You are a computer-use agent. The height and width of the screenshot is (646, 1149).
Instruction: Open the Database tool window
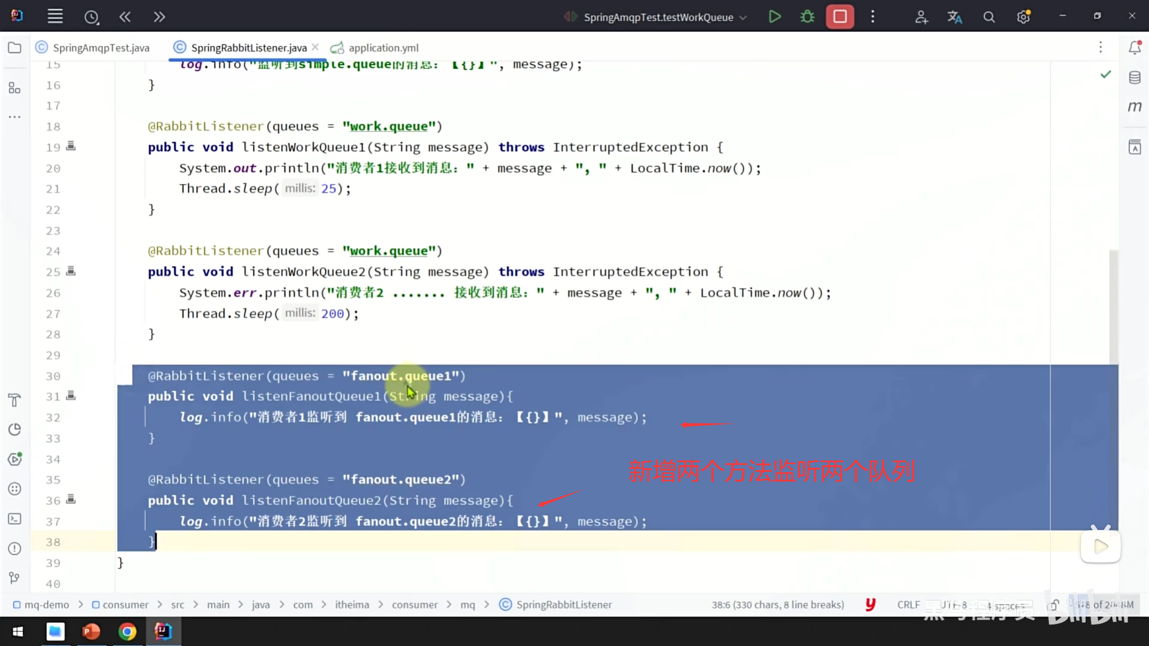pyautogui.click(x=1135, y=78)
